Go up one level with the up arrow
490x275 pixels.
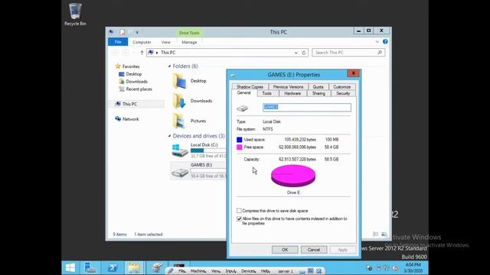click(142, 53)
